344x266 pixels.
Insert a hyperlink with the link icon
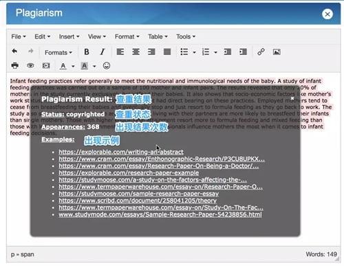[261, 52]
